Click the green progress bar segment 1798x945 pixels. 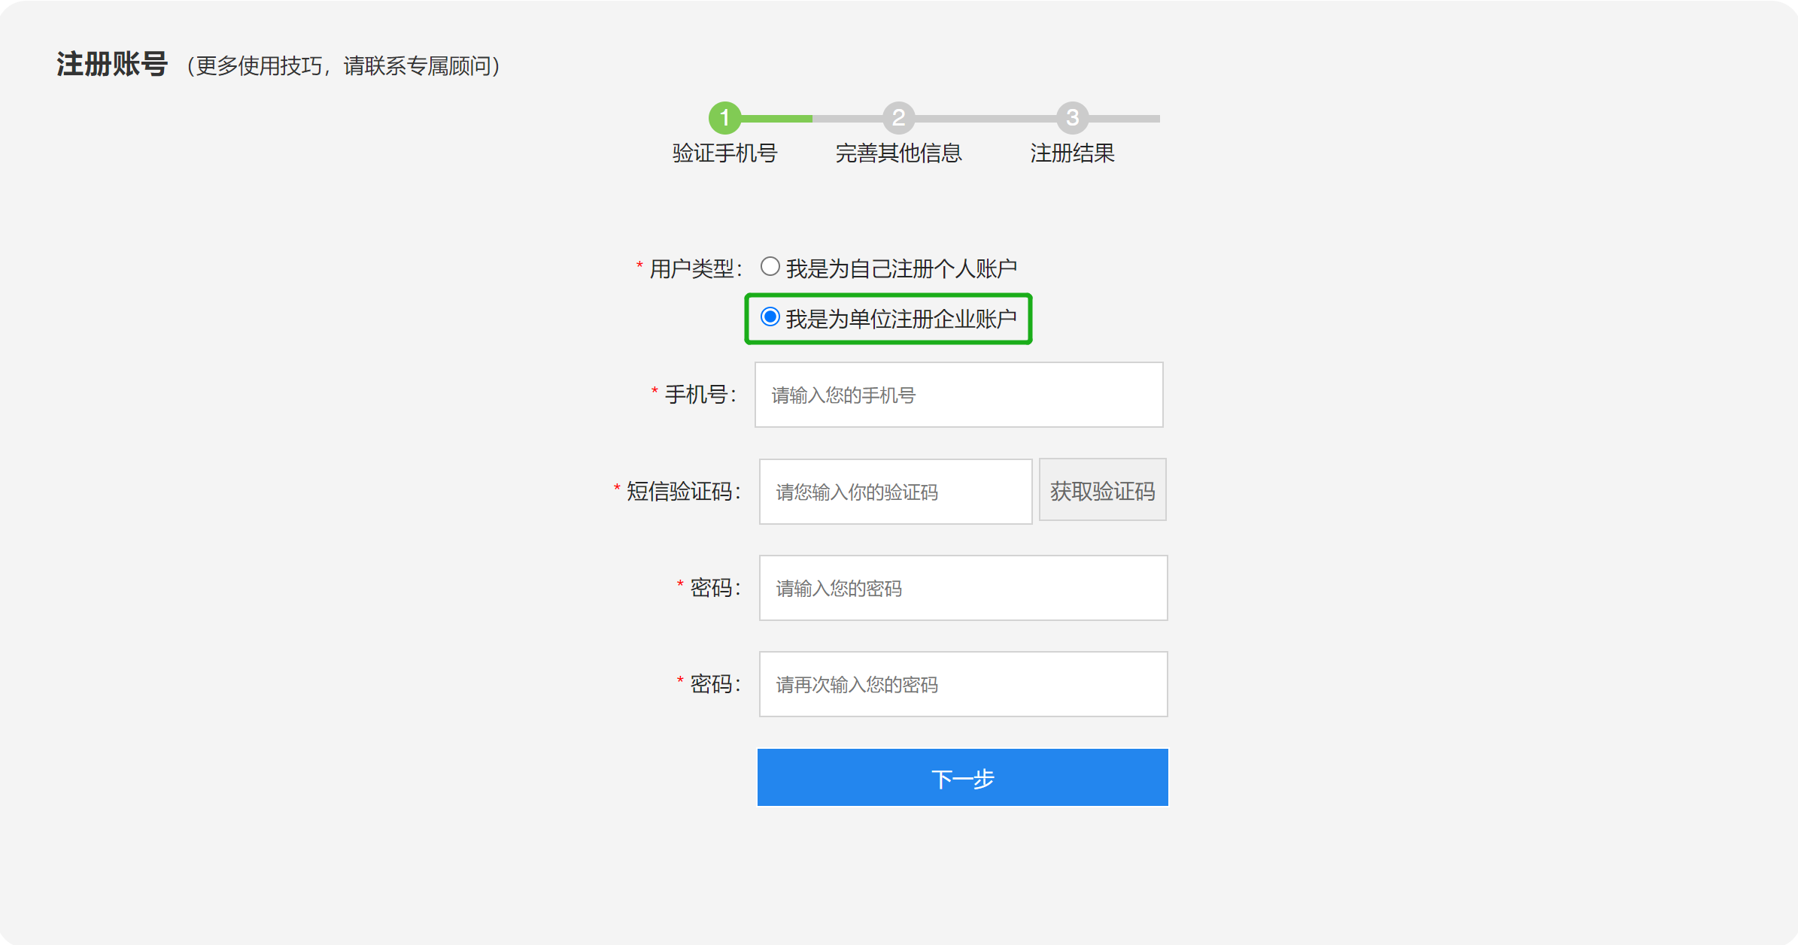[x=776, y=119]
